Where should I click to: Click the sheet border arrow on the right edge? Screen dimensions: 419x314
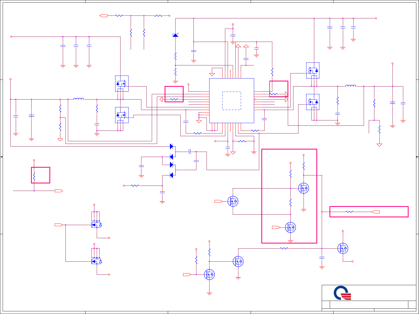click(x=417, y=157)
